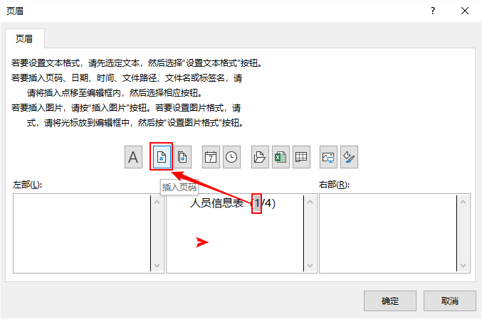Insert the total number of pages icon

pyautogui.click(x=182, y=157)
